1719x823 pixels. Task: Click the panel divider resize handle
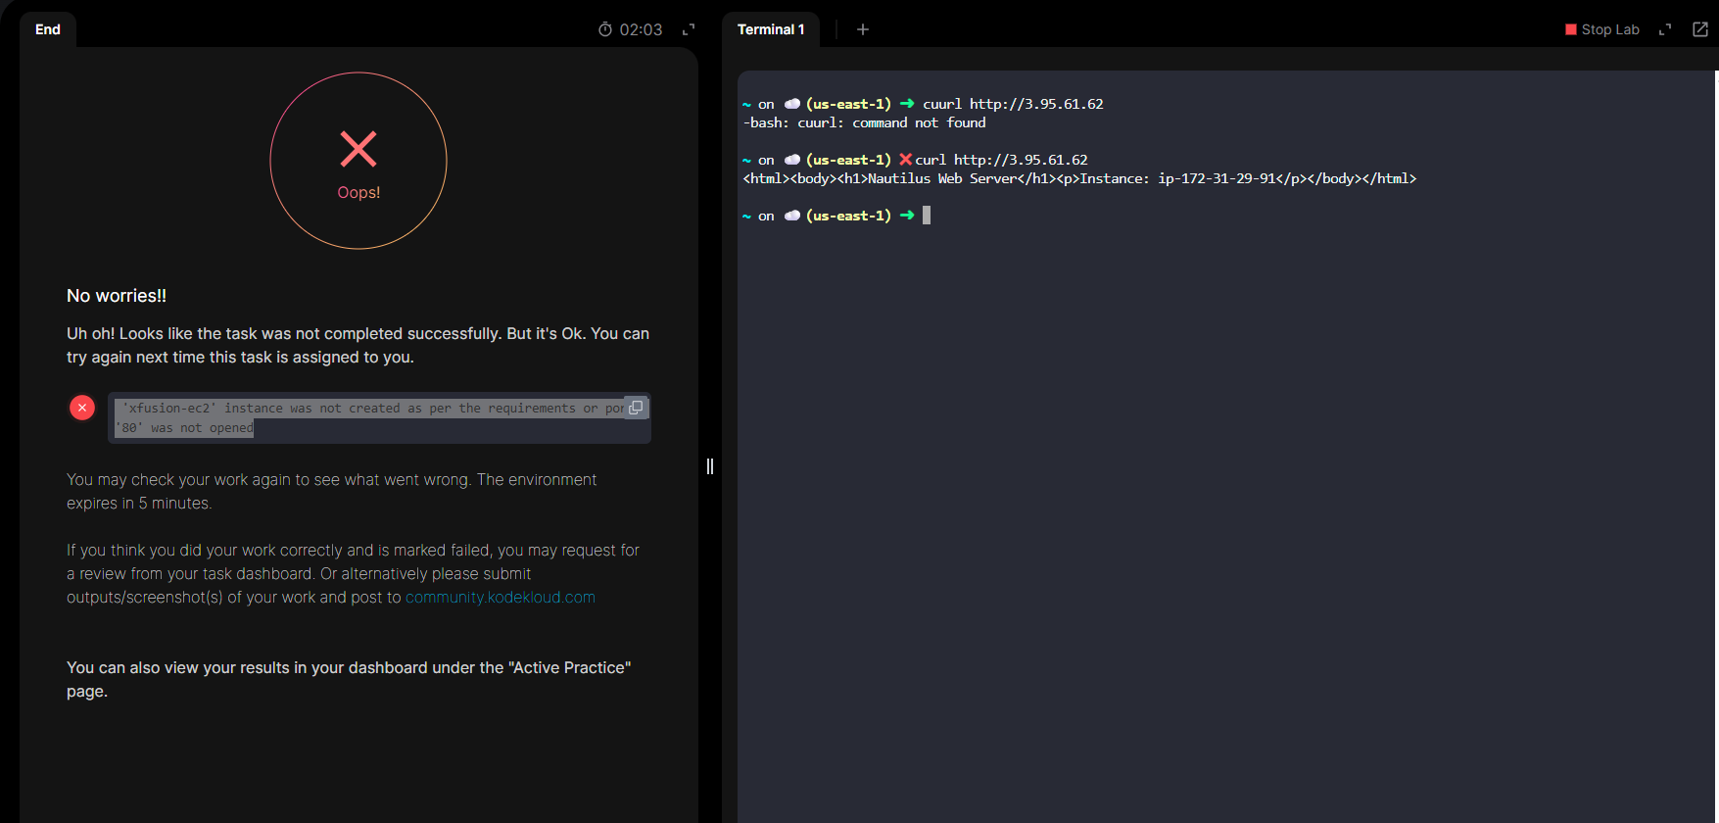(x=710, y=466)
